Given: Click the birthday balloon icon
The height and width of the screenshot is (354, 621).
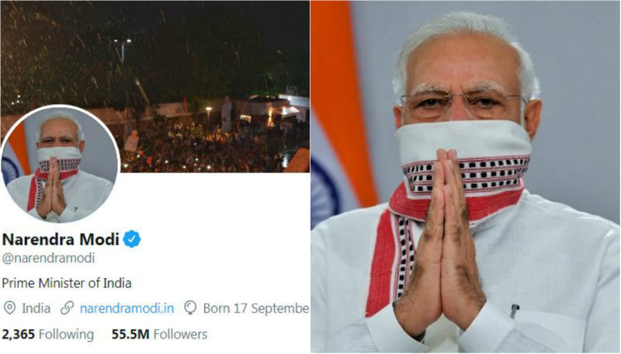Looking at the screenshot, I should [x=190, y=307].
